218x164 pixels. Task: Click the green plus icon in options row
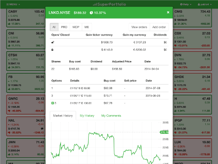point(53,103)
